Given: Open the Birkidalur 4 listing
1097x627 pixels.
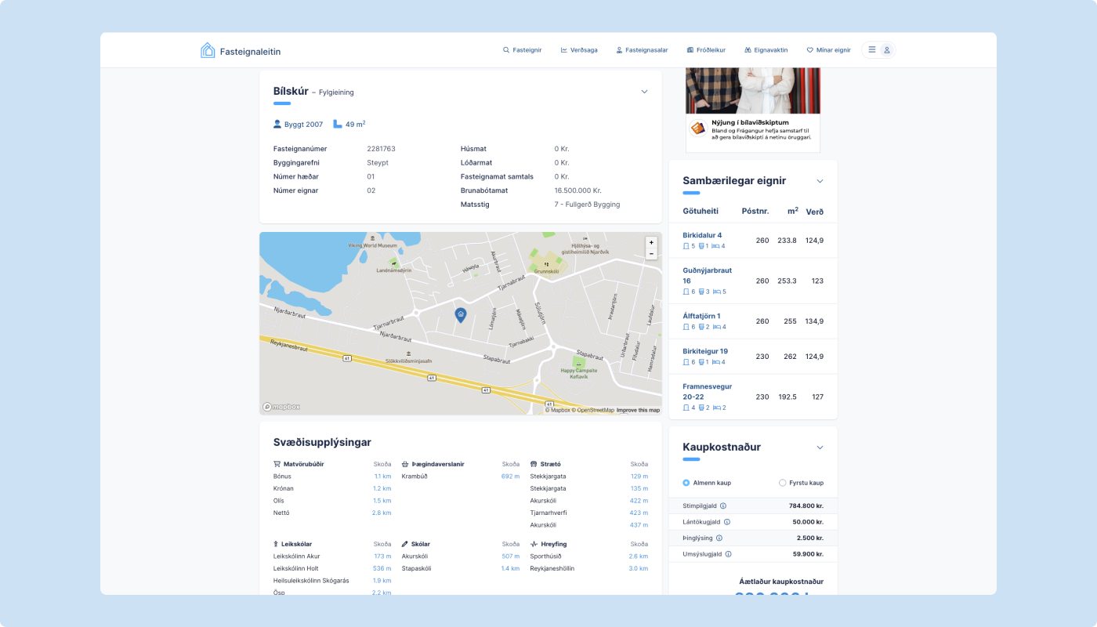Looking at the screenshot, I should tap(702, 235).
